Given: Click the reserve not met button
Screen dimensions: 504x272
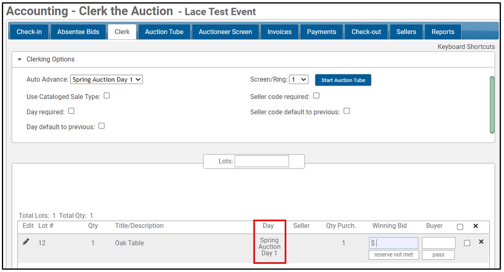Looking at the screenshot, I should (393, 255).
